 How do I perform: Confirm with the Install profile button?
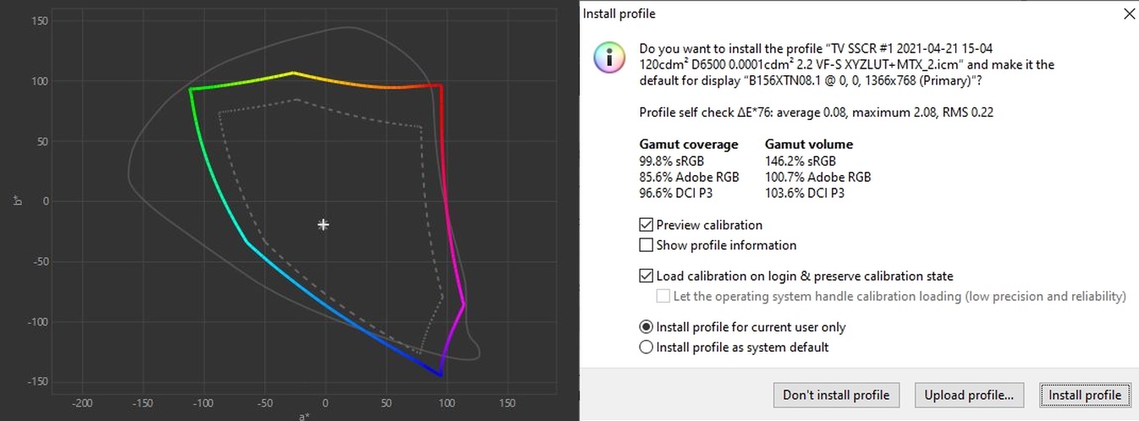1084,395
